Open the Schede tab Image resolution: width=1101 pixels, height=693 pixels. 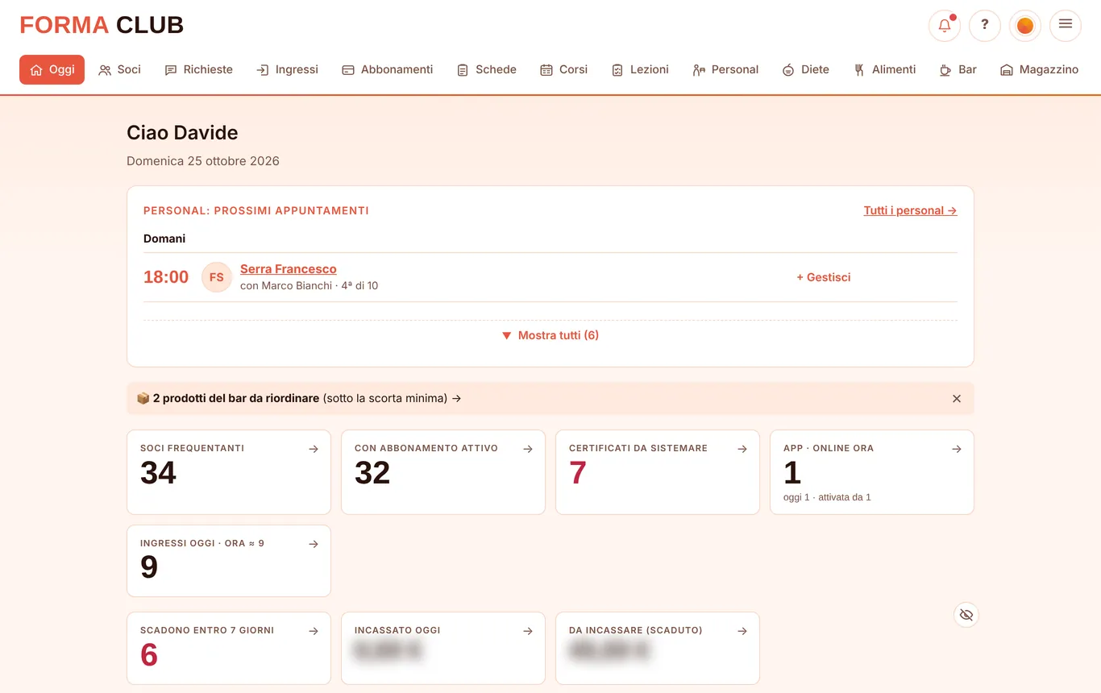click(x=486, y=69)
